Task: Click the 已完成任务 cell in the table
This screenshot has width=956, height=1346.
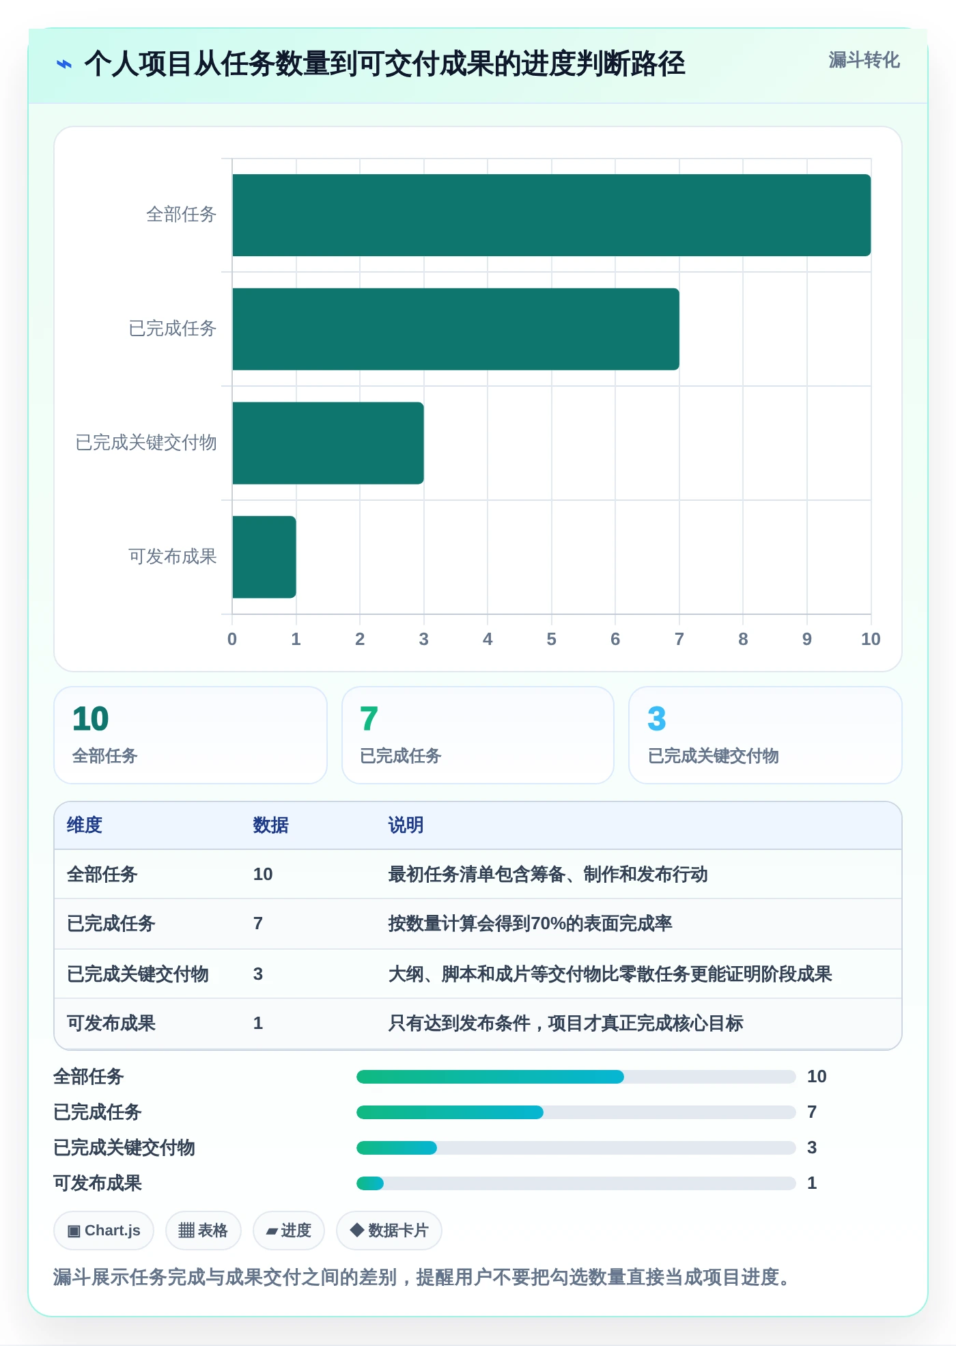Action: (x=111, y=924)
